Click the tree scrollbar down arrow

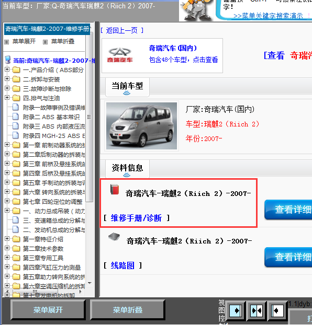coord(90,283)
